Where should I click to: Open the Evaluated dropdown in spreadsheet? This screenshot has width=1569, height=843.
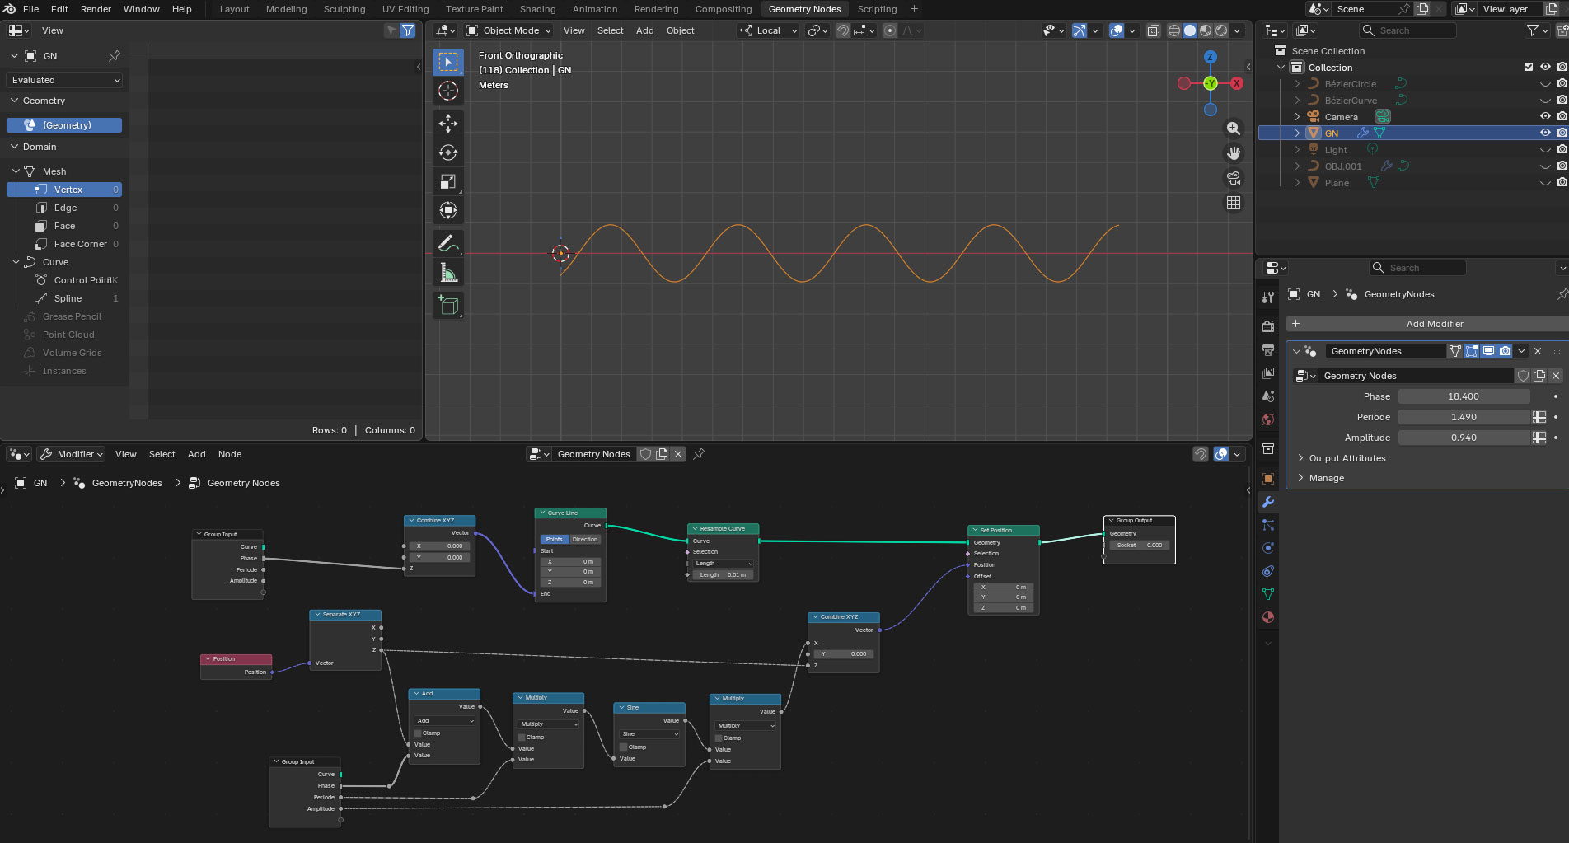click(65, 80)
